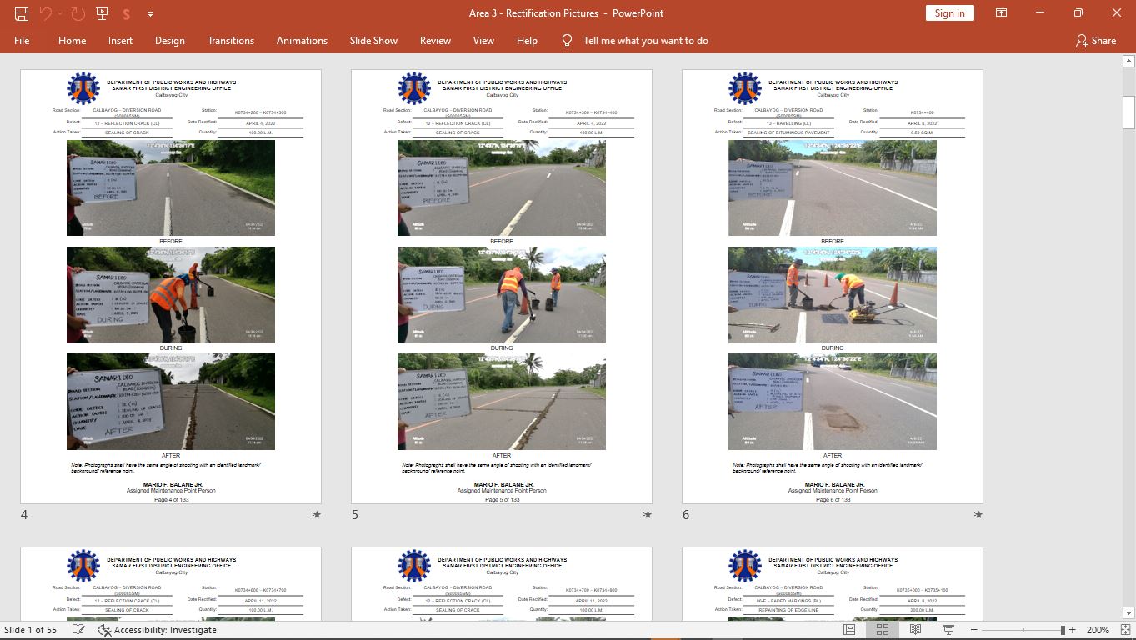Switch to Normal view icon
The image size is (1136, 640).
[x=849, y=630]
